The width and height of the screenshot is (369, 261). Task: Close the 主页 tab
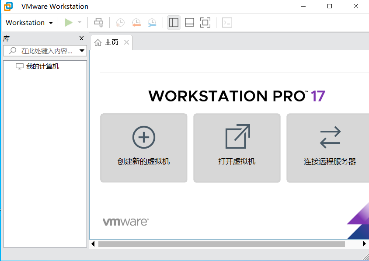point(127,42)
